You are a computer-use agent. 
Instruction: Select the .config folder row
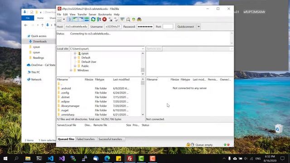point(99,93)
